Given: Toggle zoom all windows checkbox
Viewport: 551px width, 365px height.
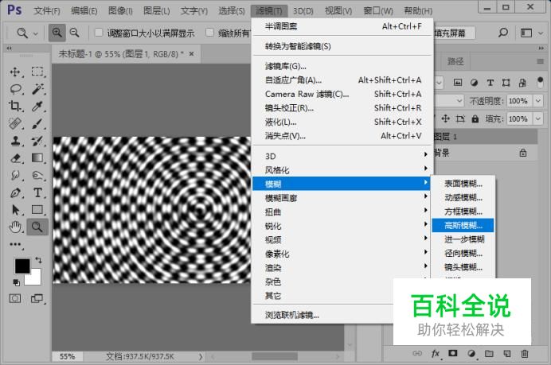Looking at the screenshot, I should tap(209, 33).
